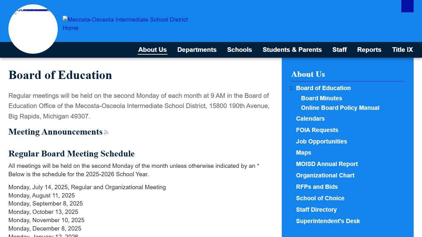
Task: Open the Superintendent's Desk sidebar link
Action: [328, 221]
